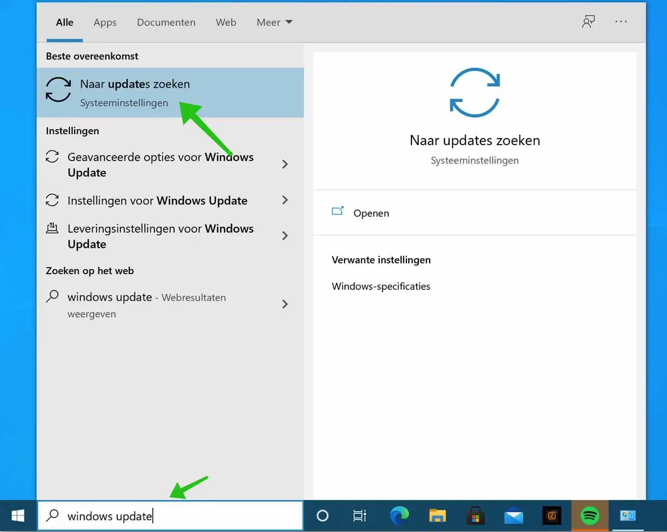This screenshot has height=532, width=667.
Task: Open the last taskbar app with monitor icon
Action: pos(628,515)
